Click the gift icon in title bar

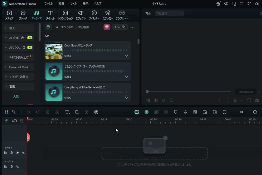point(218,4)
